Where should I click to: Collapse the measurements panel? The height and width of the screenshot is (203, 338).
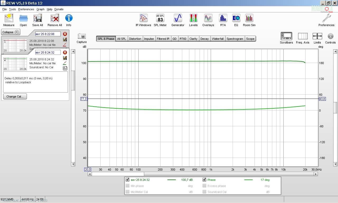tap(11, 32)
